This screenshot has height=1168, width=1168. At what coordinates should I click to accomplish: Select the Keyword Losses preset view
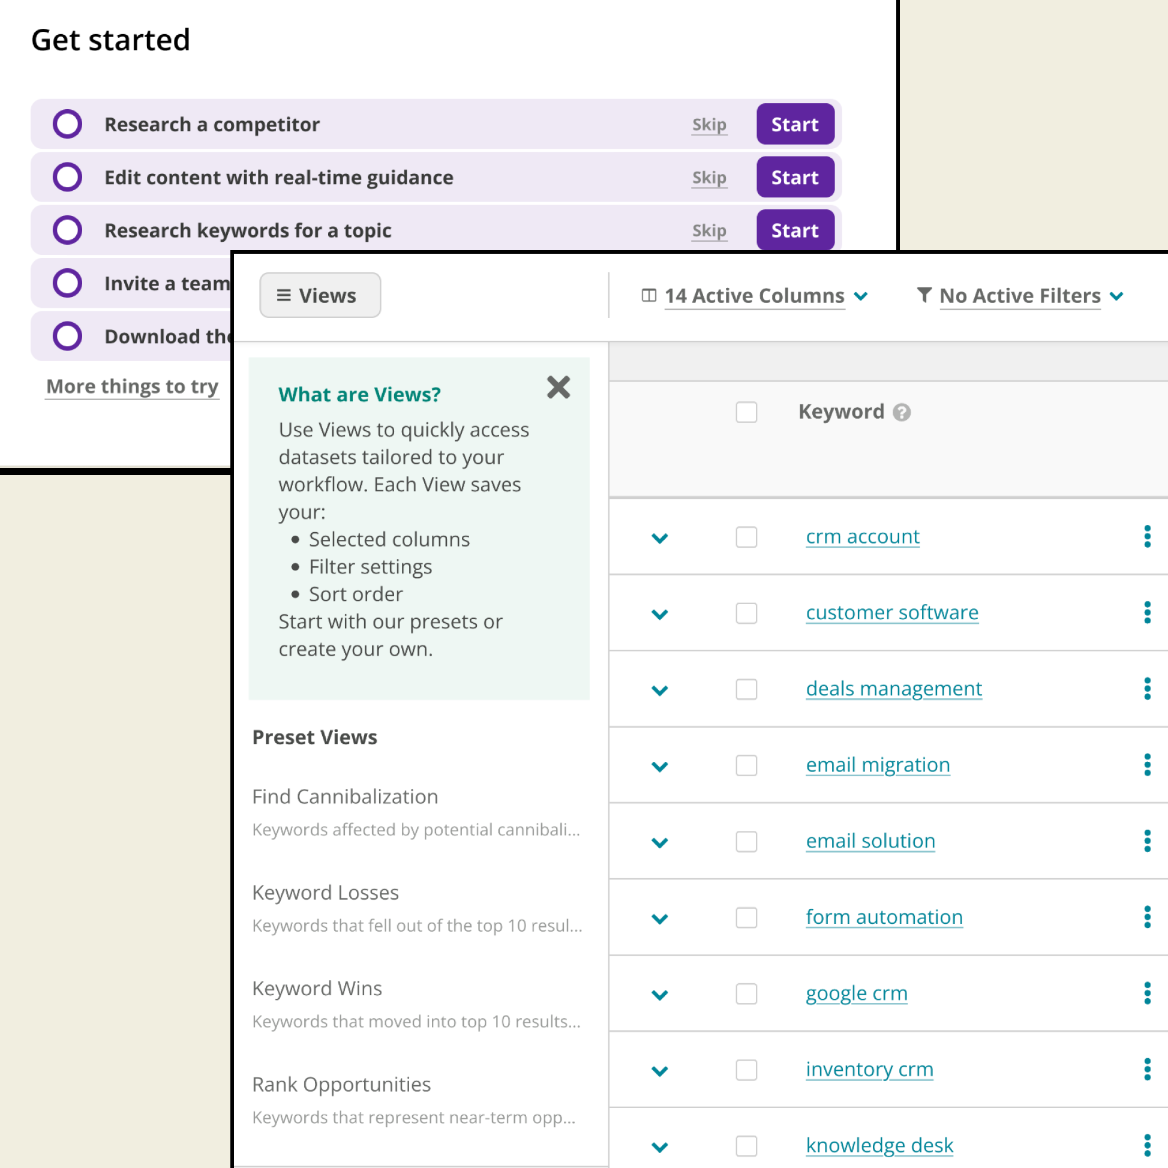coord(325,893)
